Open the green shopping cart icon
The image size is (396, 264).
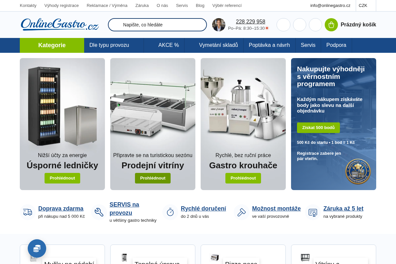331,25
